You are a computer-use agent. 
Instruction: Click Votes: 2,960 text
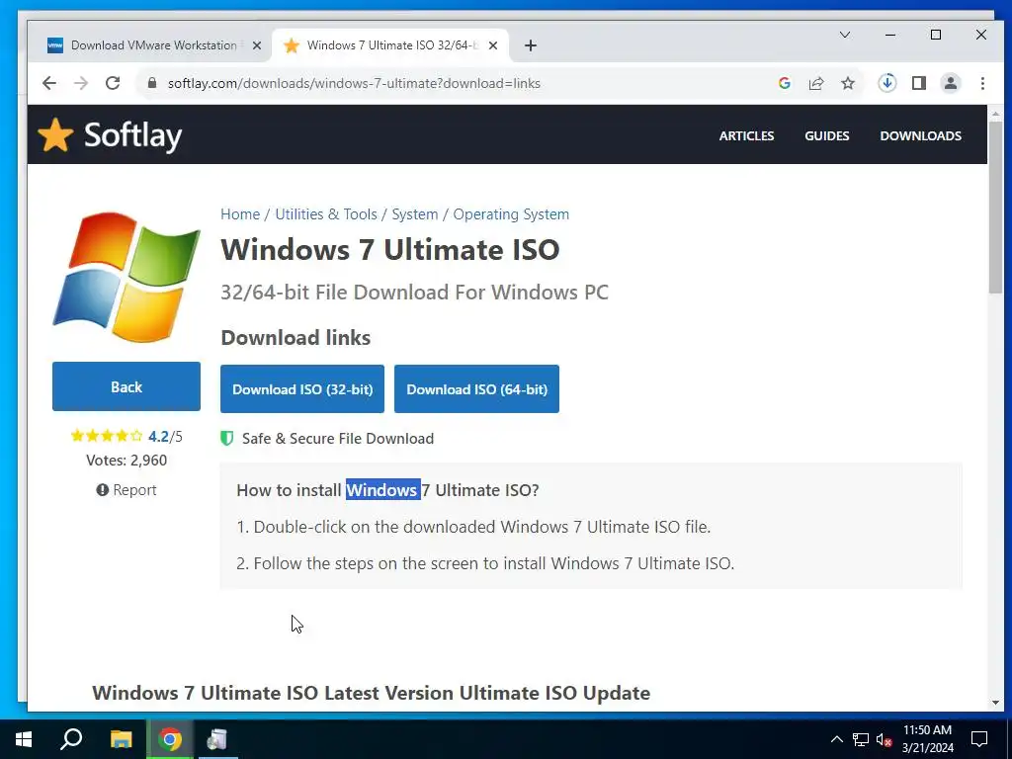tap(126, 461)
